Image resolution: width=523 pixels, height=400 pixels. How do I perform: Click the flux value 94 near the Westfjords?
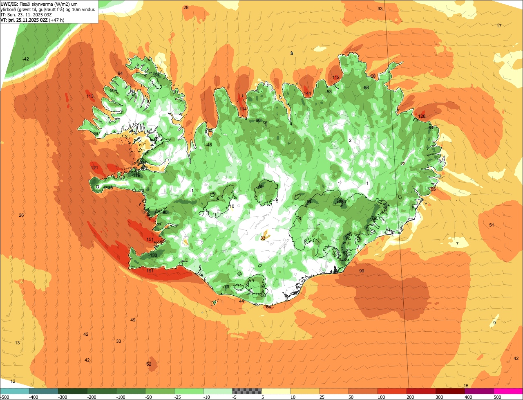pos(120,74)
